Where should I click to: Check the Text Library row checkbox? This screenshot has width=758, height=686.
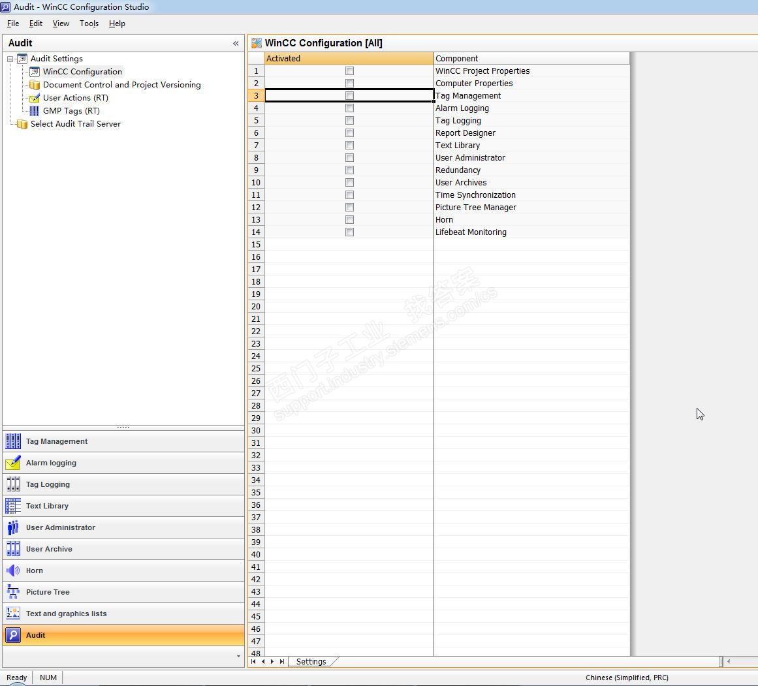coord(349,145)
